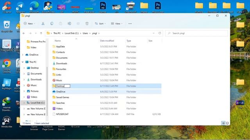Switch to large icons view layout icon

click(227, 123)
